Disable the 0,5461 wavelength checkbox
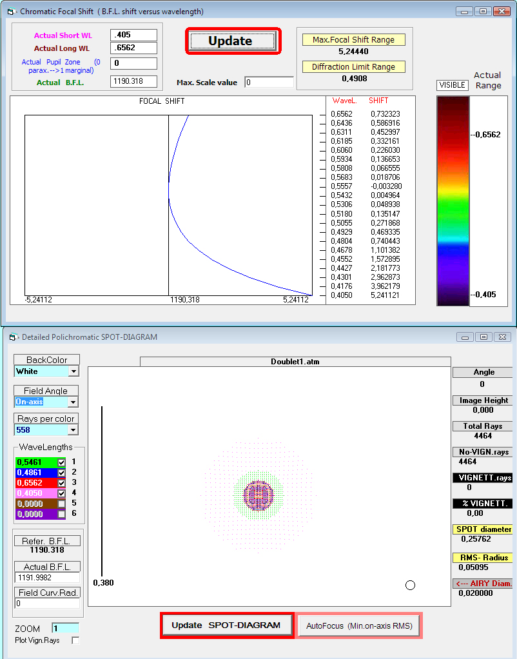517x659 pixels. (63, 462)
